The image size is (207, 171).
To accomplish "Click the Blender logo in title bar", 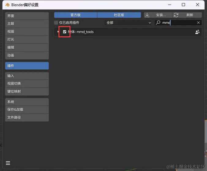I will [x=7, y=5].
